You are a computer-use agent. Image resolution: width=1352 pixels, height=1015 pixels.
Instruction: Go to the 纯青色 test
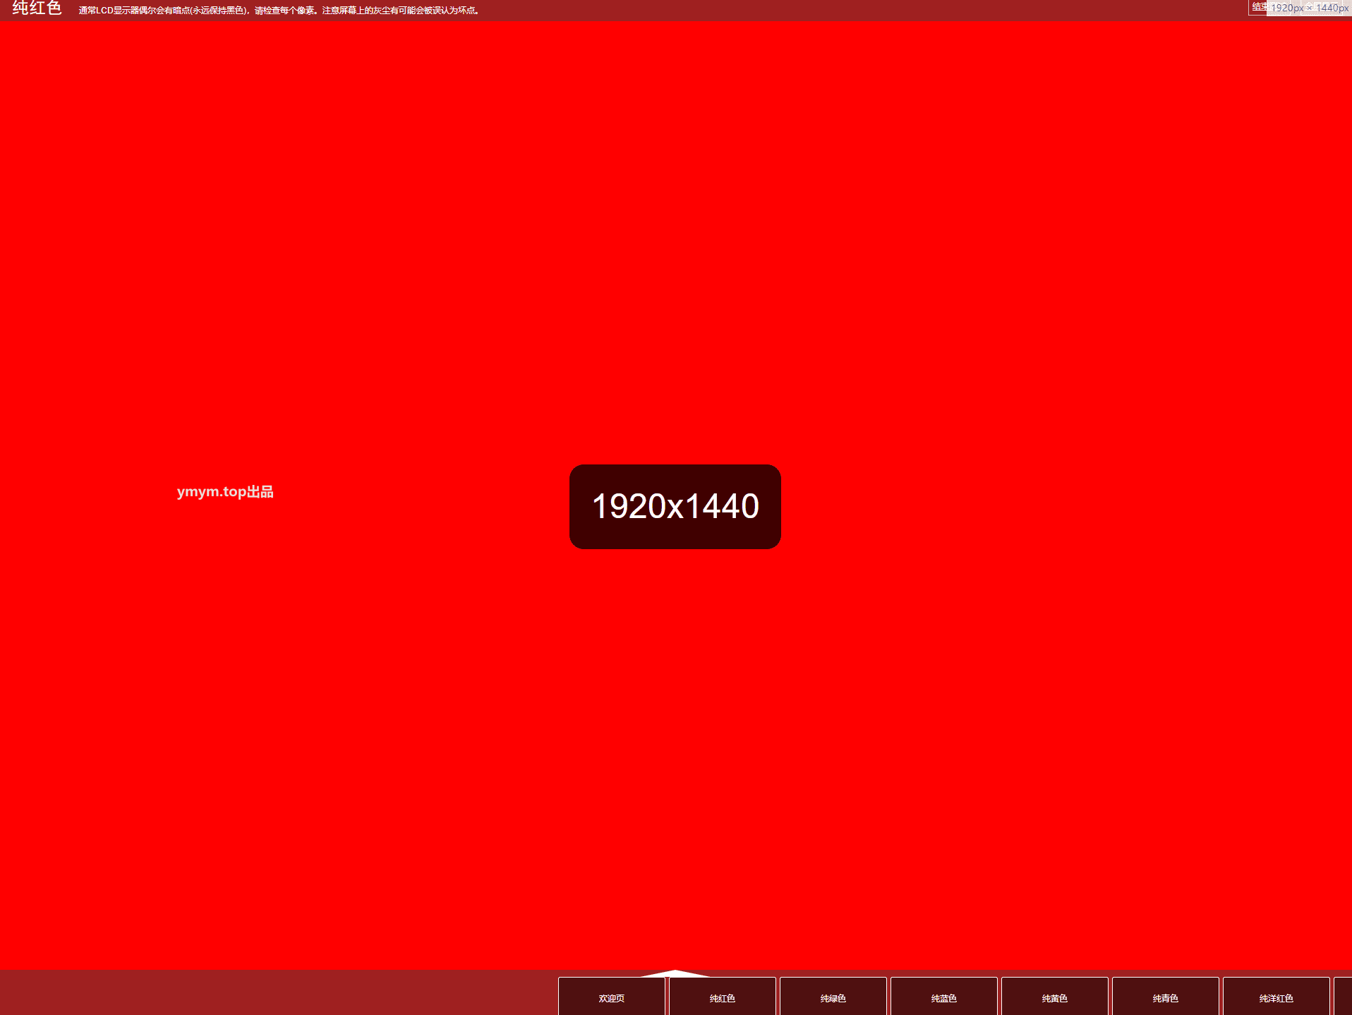tap(1165, 997)
